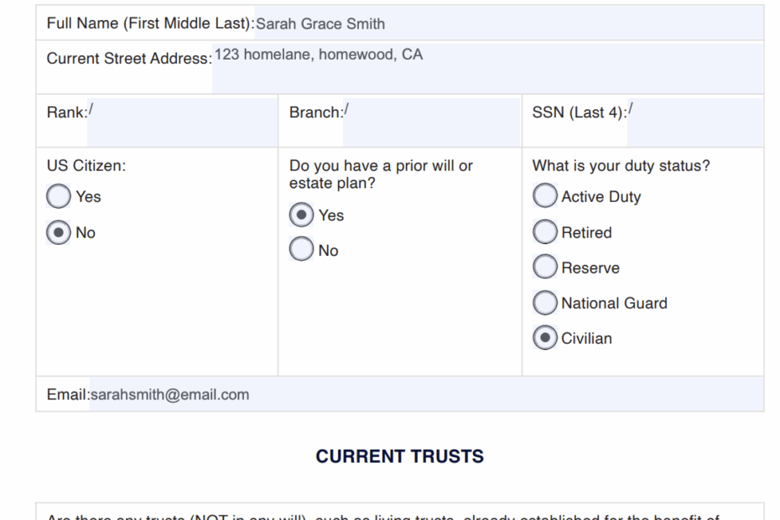
Task: Click the 'What is your duty status?' question text
Action: (x=621, y=166)
